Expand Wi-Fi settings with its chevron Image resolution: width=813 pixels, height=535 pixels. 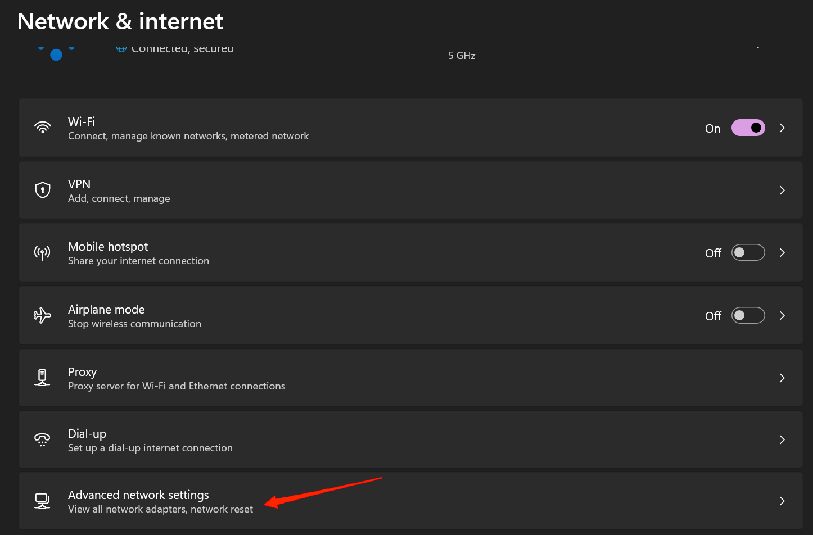[782, 128]
